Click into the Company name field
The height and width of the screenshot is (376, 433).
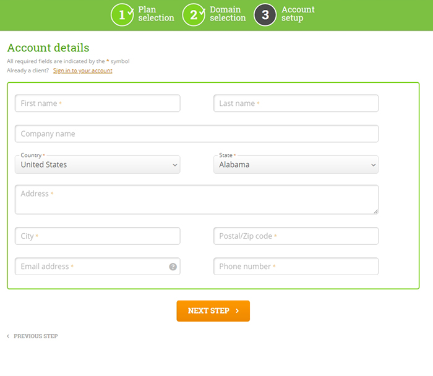pyautogui.click(x=197, y=134)
